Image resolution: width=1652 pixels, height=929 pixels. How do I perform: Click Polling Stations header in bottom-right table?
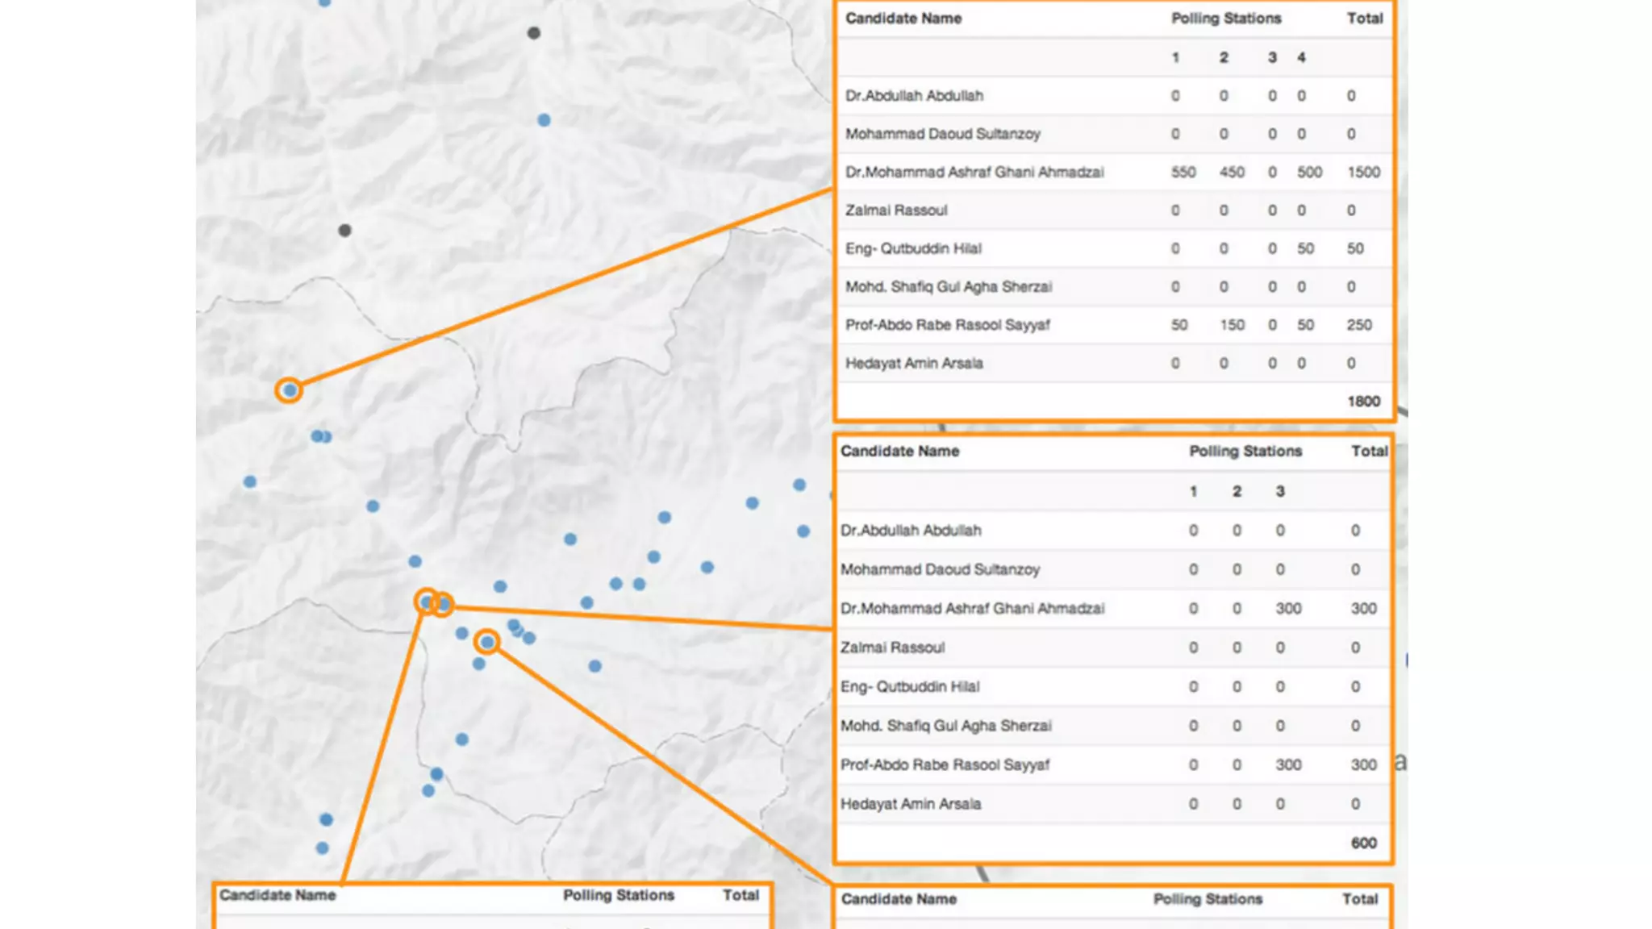click(x=1208, y=899)
